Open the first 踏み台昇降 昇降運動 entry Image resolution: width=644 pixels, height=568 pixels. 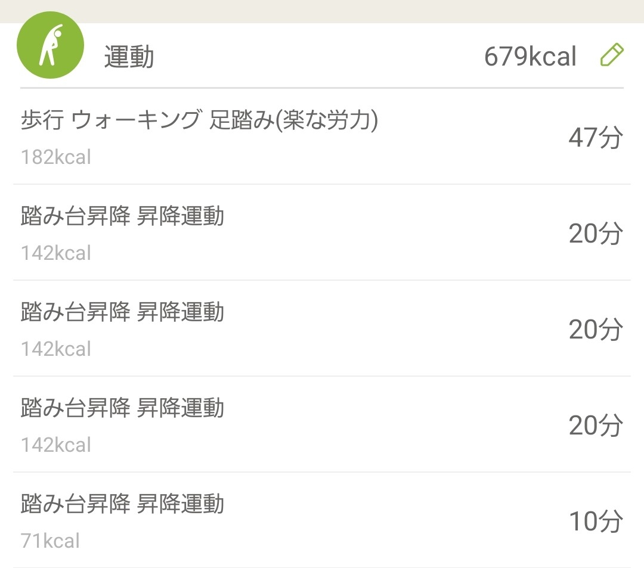123,216
